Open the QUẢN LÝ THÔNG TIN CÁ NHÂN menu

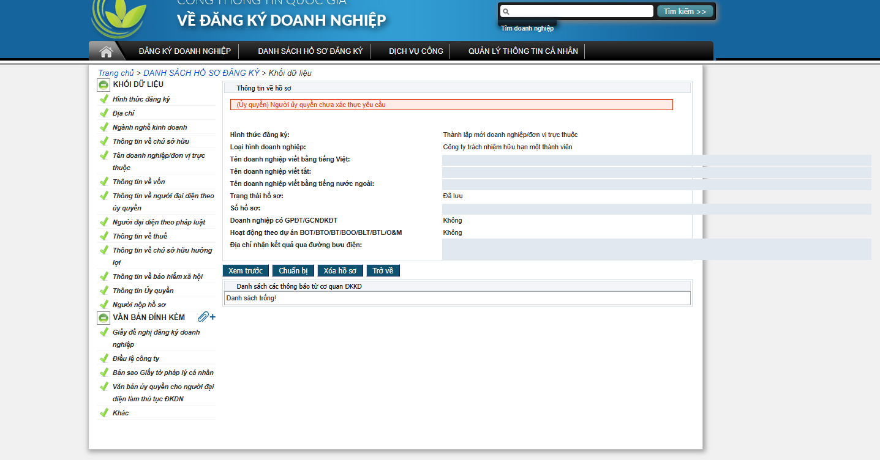pos(523,51)
